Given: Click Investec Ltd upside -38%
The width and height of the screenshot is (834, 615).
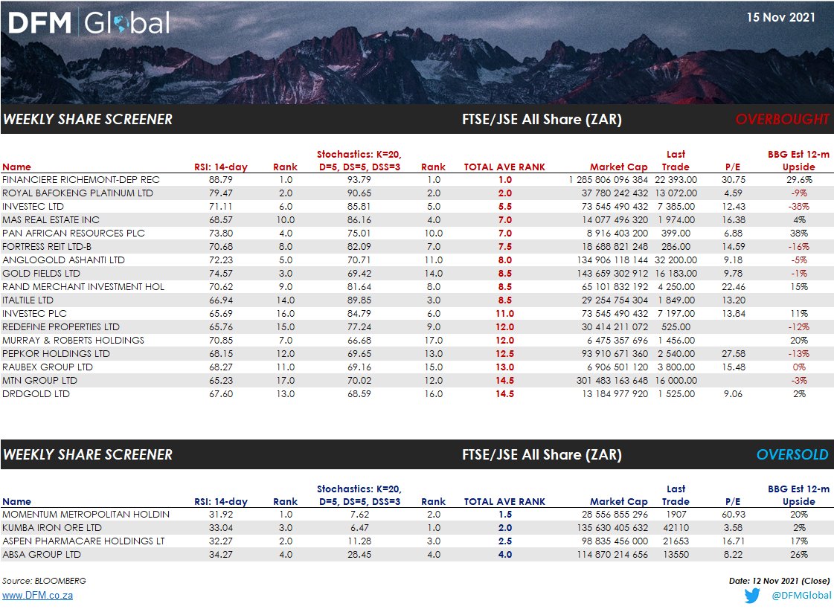Looking at the screenshot, I should tap(799, 206).
